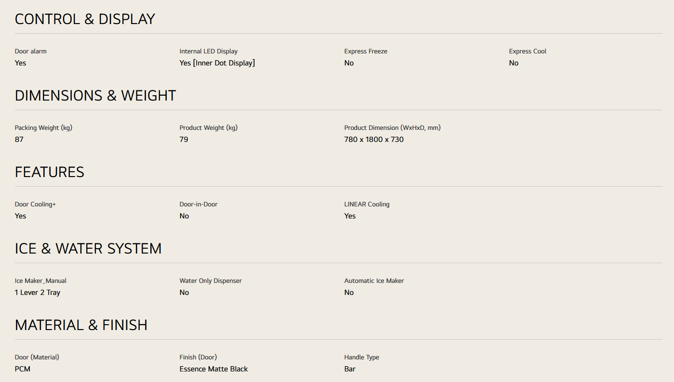Viewport: 674px width, 382px height.
Task: Click the Essence Matte Black finish value
Action: pos(213,369)
